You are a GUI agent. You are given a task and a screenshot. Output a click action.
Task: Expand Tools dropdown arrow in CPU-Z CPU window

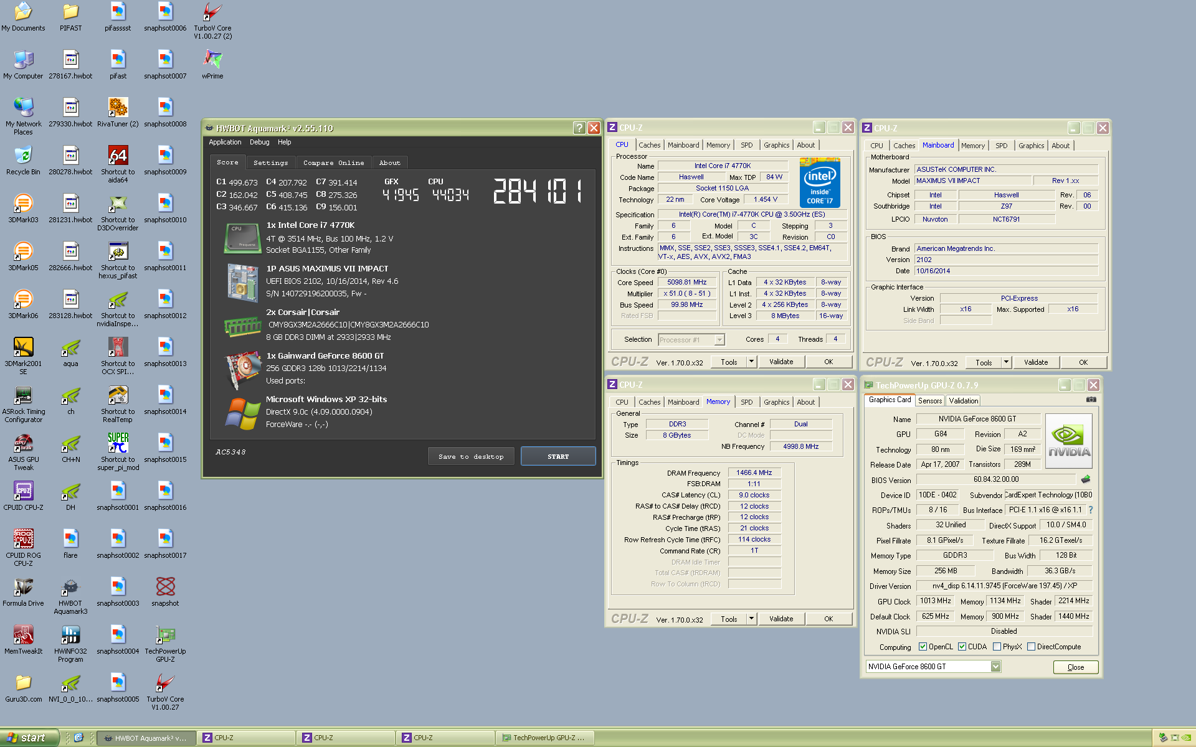tap(751, 362)
